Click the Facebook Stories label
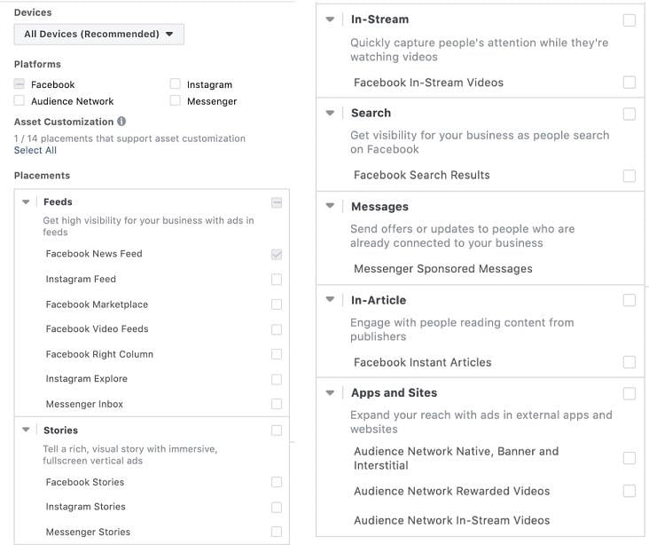 pyautogui.click(x=85, y=482)
